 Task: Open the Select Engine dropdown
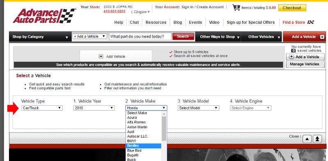click(251, 108)
